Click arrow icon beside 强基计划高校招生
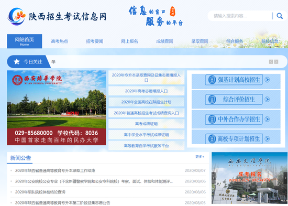 [267, 80]
